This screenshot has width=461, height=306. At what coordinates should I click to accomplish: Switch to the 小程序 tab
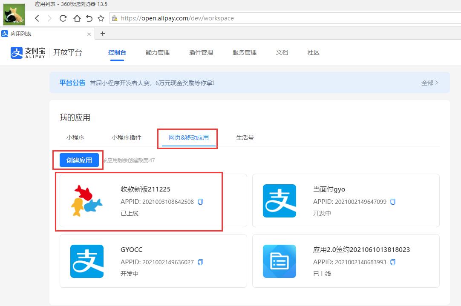pyautogui.click(x=75, y=137)
